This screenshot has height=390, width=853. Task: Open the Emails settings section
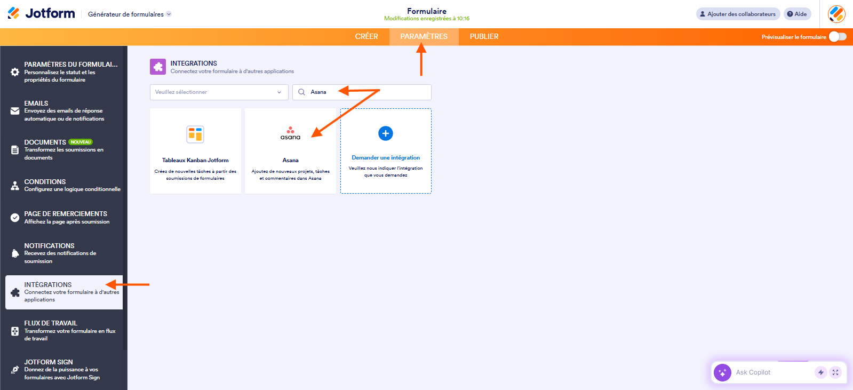point(64,111)
